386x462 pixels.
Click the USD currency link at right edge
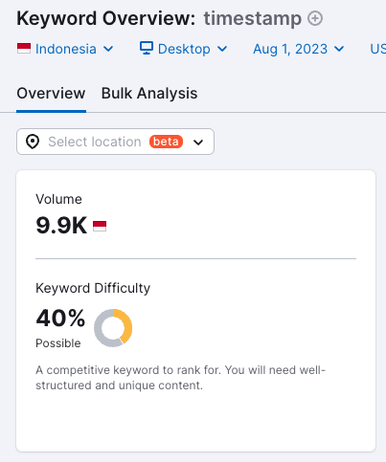(x=377, y=49)
